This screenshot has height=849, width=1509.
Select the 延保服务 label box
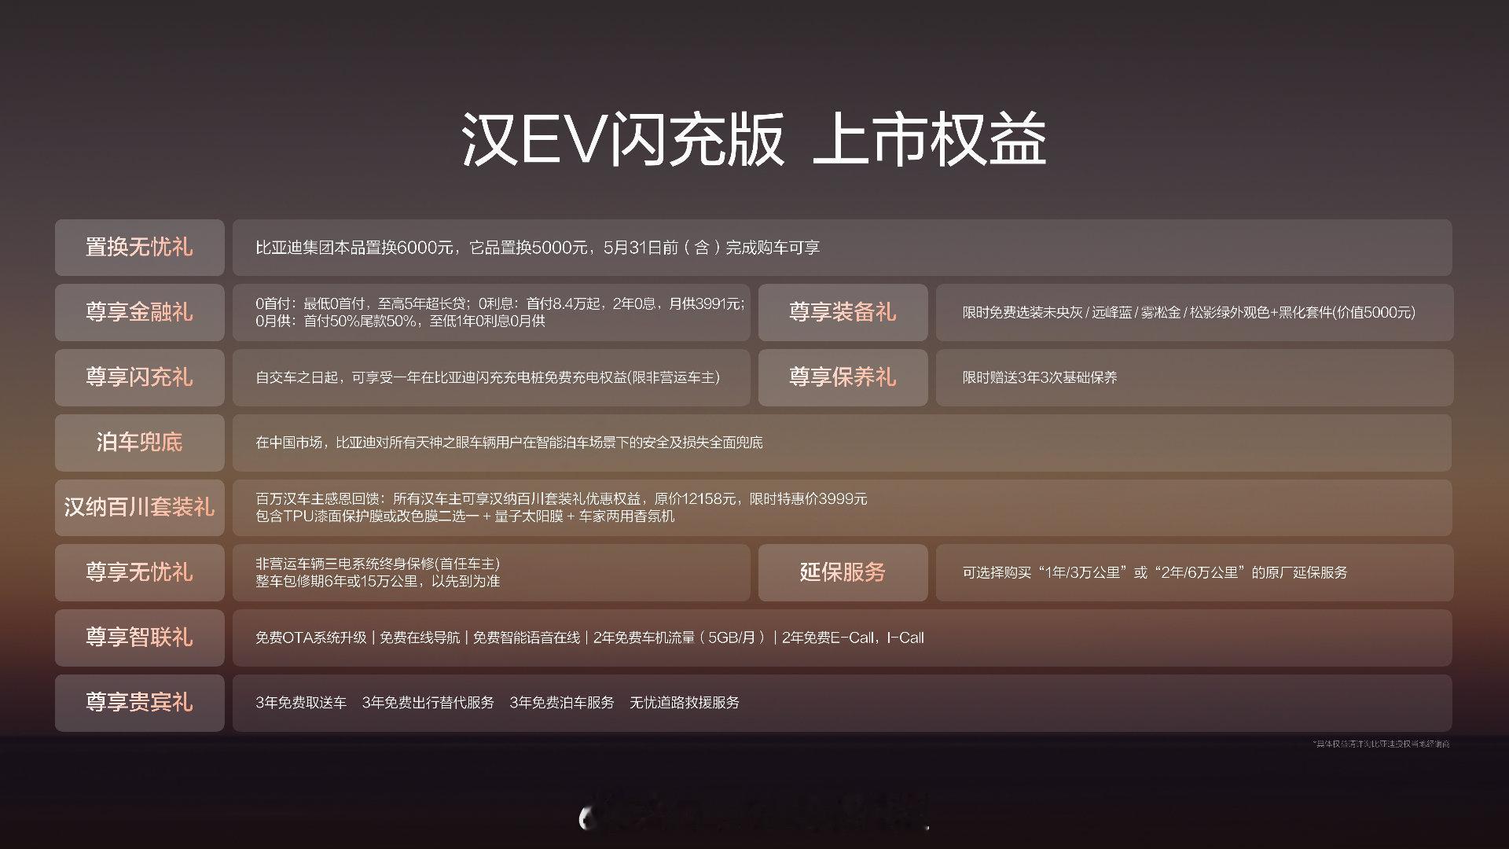tap(843, 572)
